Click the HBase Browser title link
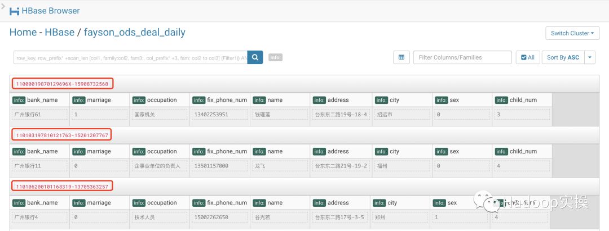This screenshot has width=609, height=231. (51, 11)
